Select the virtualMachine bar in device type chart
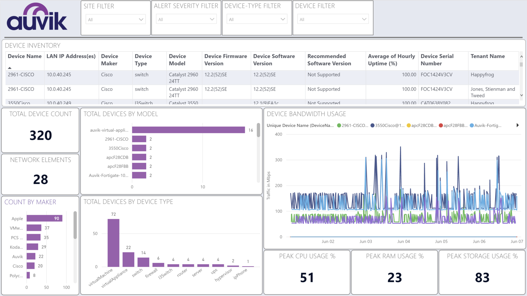This screenshot has height=296, width=527. pos(113,242)
